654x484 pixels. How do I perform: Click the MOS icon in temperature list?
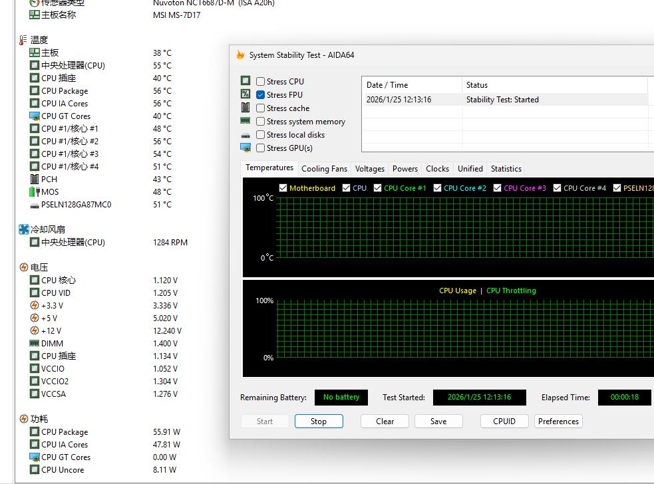pyautogui.click(x=34, y=191)
